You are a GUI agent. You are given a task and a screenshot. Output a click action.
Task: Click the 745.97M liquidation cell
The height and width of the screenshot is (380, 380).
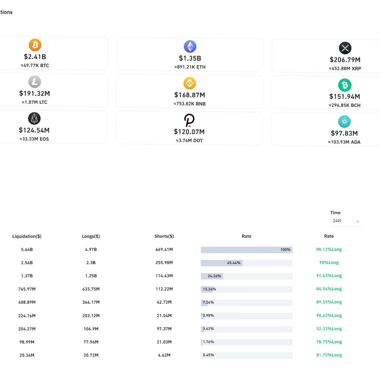coord(27,289)
